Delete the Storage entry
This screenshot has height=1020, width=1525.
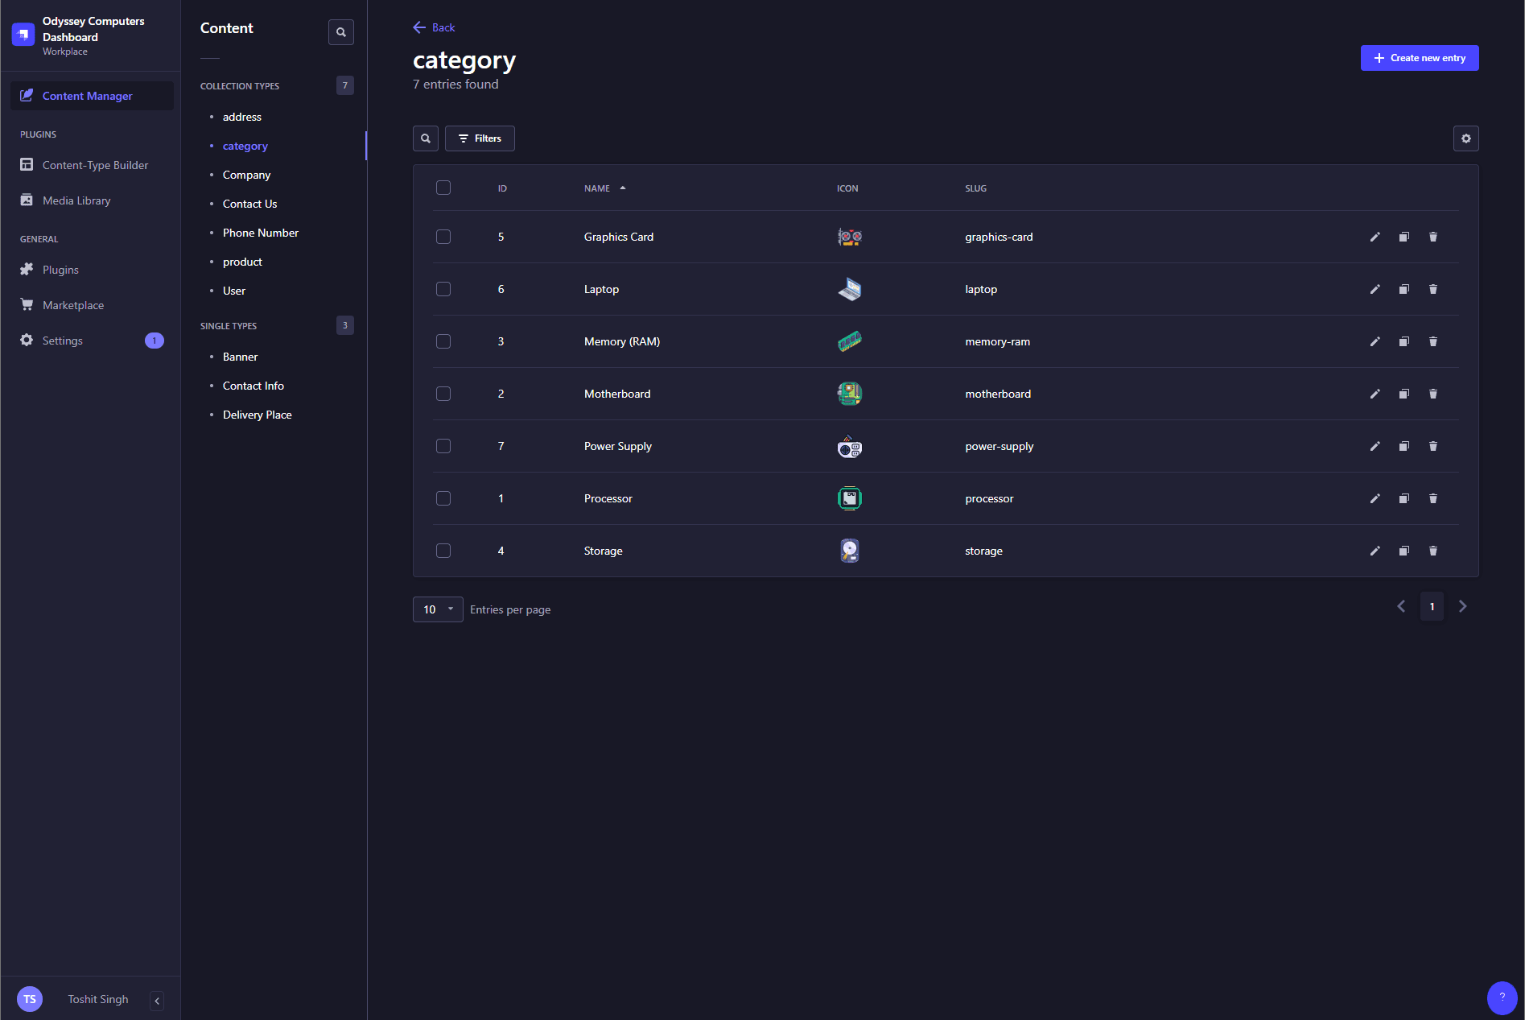pos(1432,551)
